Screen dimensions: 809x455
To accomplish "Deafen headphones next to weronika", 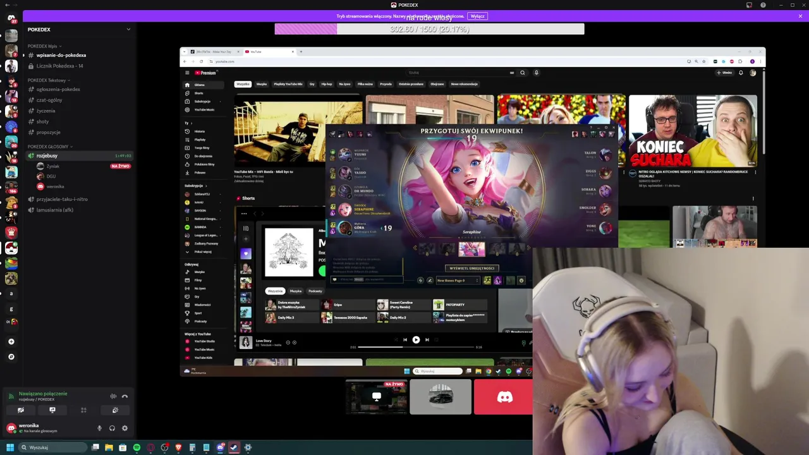I will (x=112, y=428).
